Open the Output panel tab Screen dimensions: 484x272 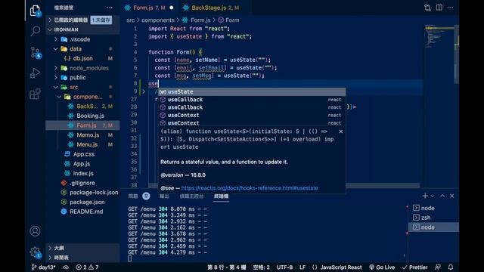coord(164,196)
